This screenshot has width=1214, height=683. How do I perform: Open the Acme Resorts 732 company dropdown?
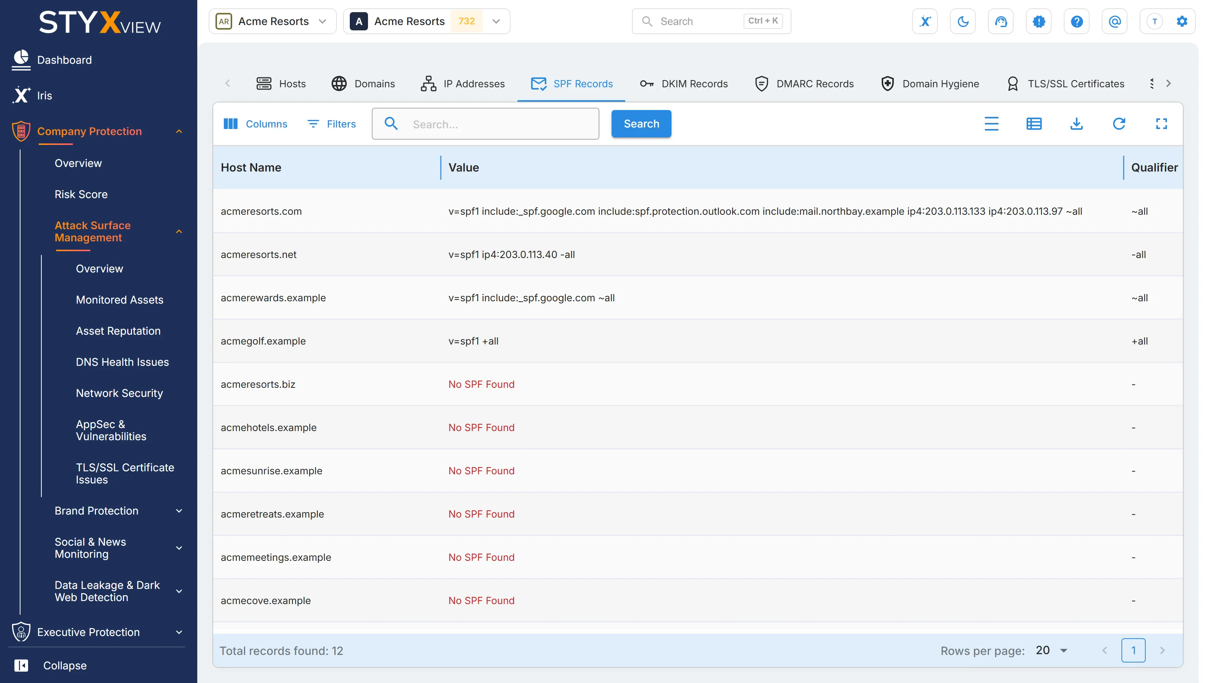tap(426, 21)
